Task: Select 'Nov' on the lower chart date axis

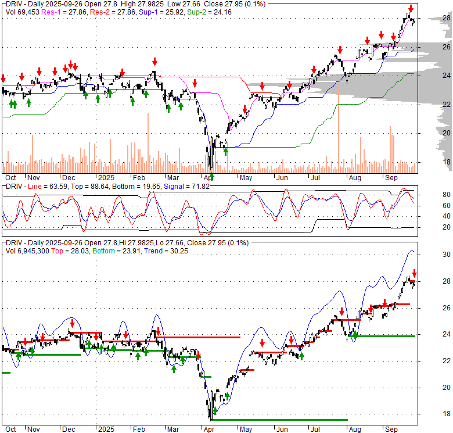Action: point(33,430)
